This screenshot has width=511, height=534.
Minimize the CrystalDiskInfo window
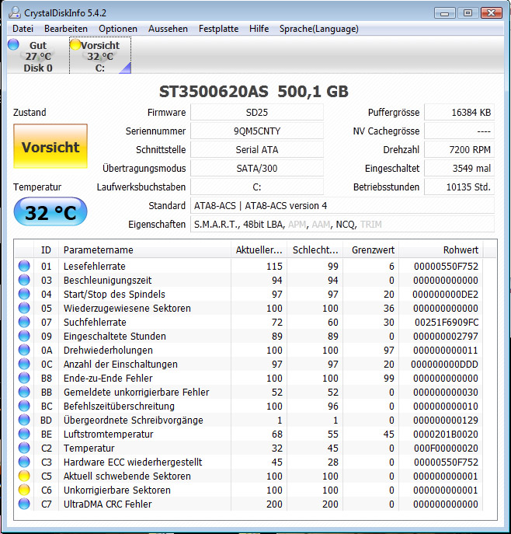point(444,13)
